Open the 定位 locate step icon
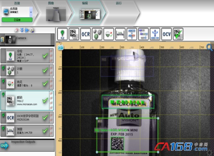 [10, 56]
